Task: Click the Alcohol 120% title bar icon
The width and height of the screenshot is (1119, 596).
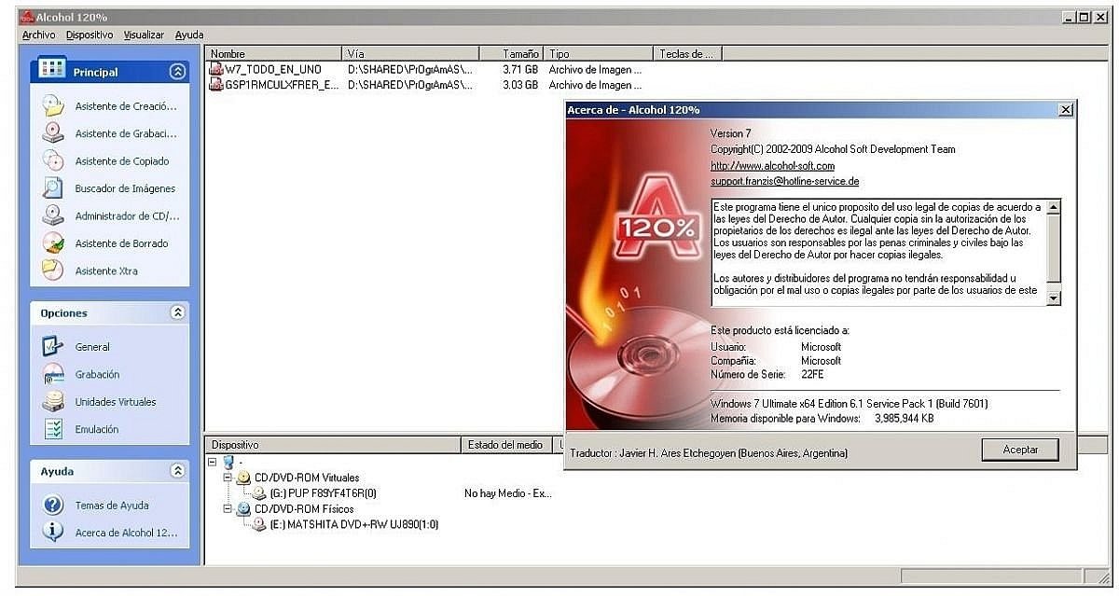Action: 26,17
